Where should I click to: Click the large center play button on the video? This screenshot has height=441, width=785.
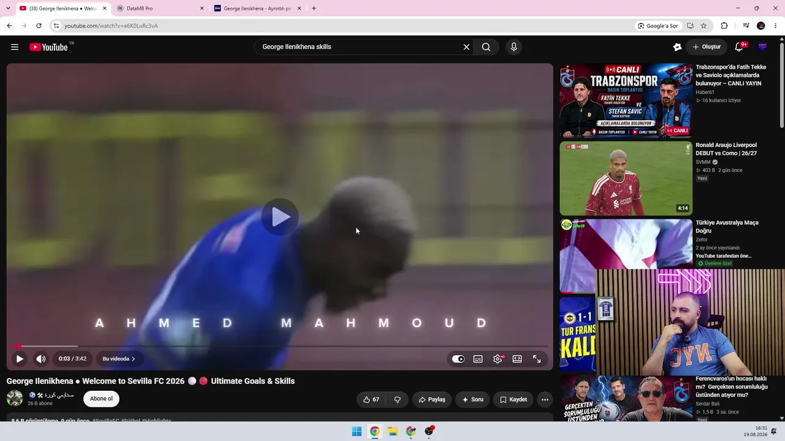280,217
